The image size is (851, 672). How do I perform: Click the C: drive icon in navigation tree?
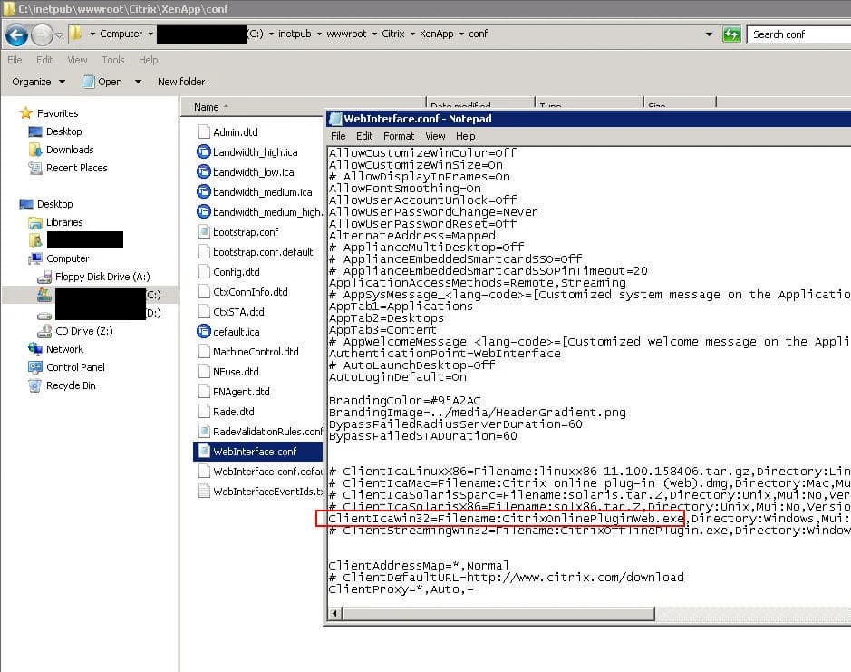coord(44,295)
